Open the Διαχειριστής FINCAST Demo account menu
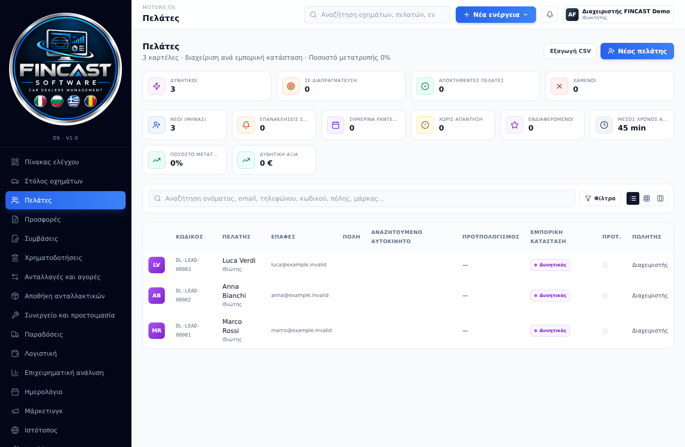685x447 pixels. [x=619, y=15]
